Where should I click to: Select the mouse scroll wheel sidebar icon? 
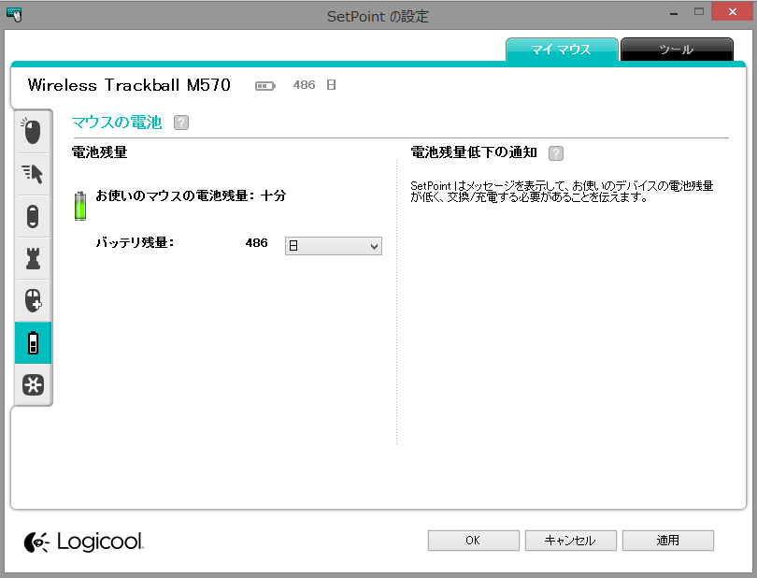(33, 216)
